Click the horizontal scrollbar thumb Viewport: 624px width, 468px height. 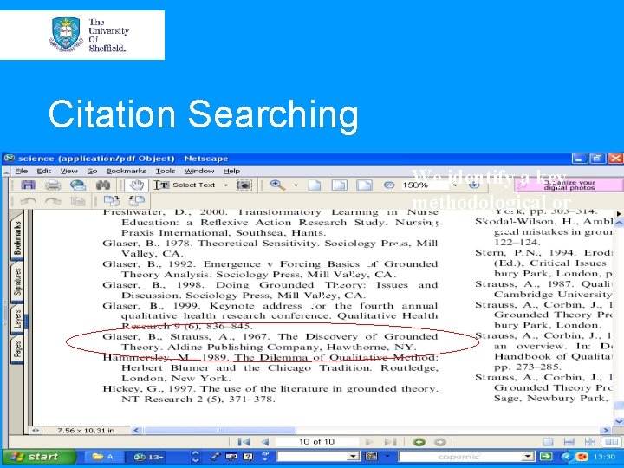coord(220,430)
